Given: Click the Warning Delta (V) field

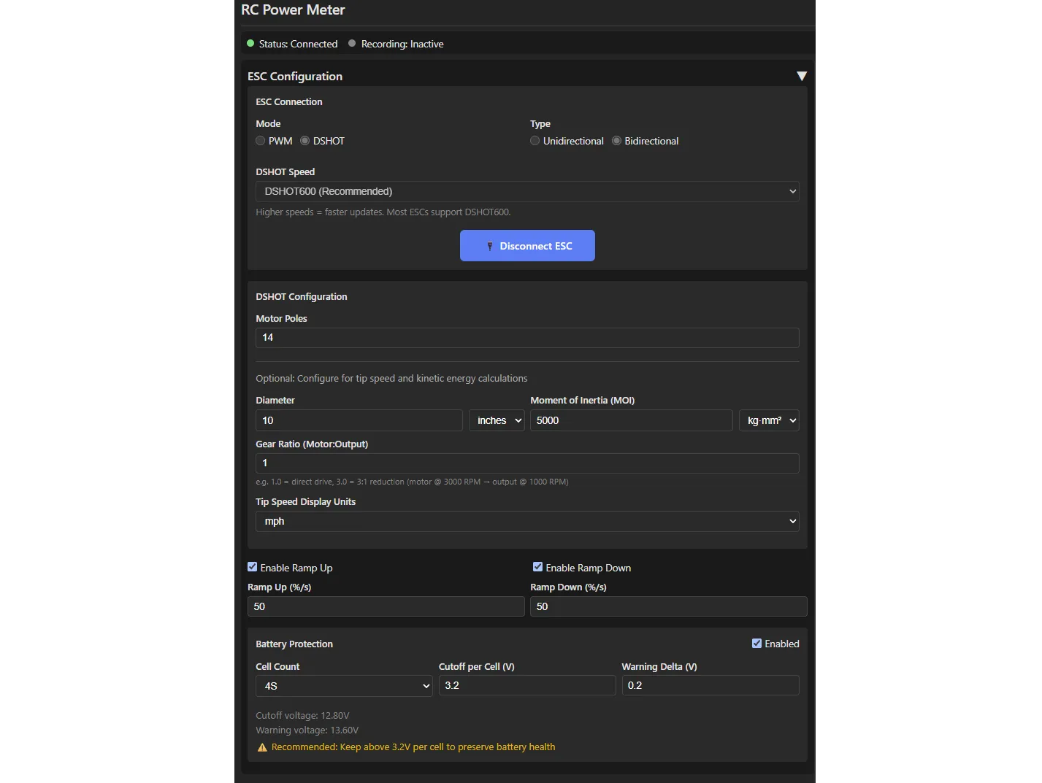Looking at the screenshot, I should point(710,685).
